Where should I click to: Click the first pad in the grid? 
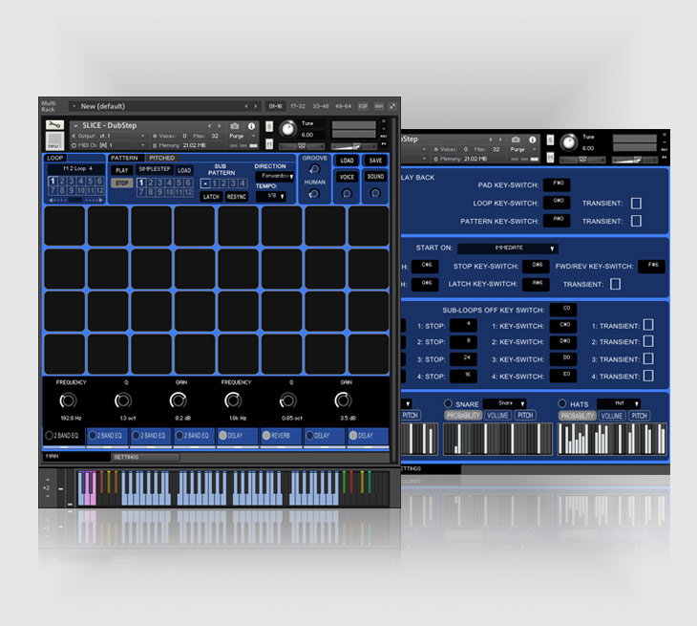point(64,227)
